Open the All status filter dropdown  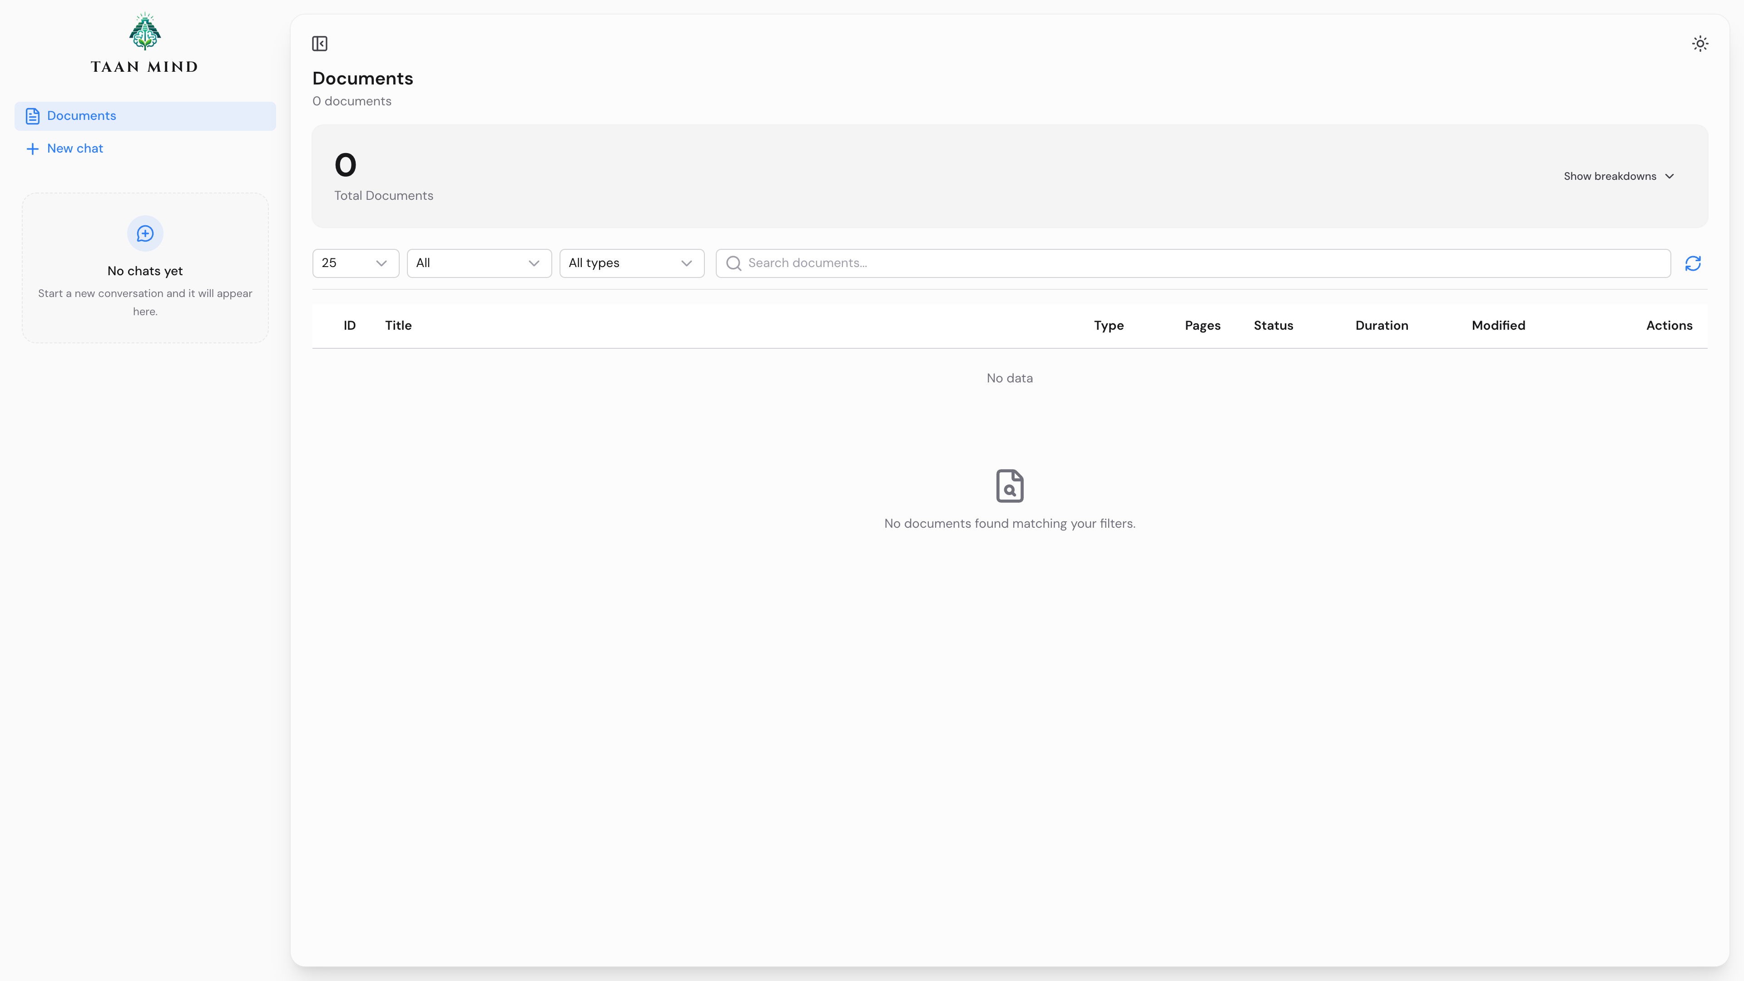(479, 263)
